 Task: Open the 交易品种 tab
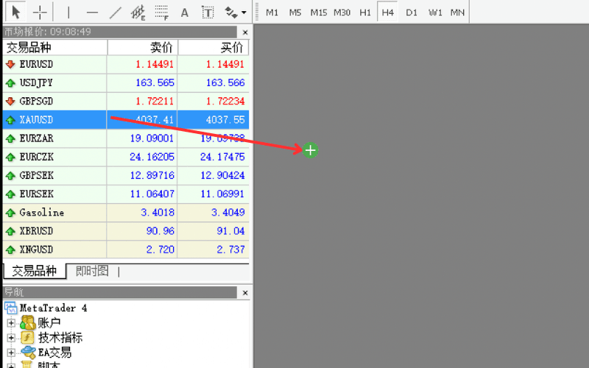(34, 271)
